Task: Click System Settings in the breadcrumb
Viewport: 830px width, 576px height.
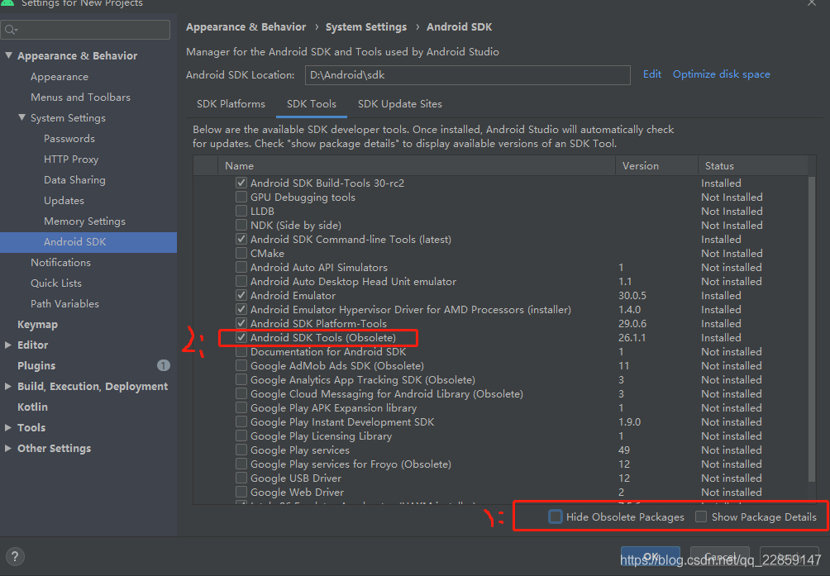Action: click(x=365, y=27)
